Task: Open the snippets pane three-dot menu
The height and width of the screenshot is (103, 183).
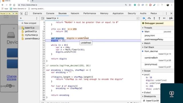Action: coord(37,18)
